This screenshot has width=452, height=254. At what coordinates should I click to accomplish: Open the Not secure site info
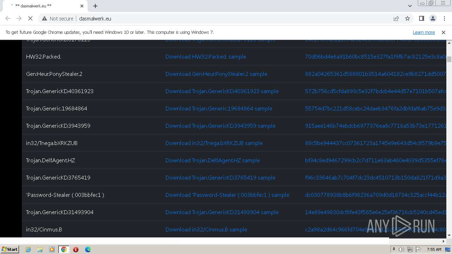tap(58, 18)
